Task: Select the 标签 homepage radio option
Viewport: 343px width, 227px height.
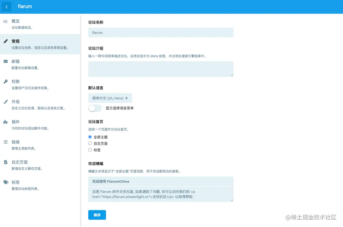Action: pos(90,150)
